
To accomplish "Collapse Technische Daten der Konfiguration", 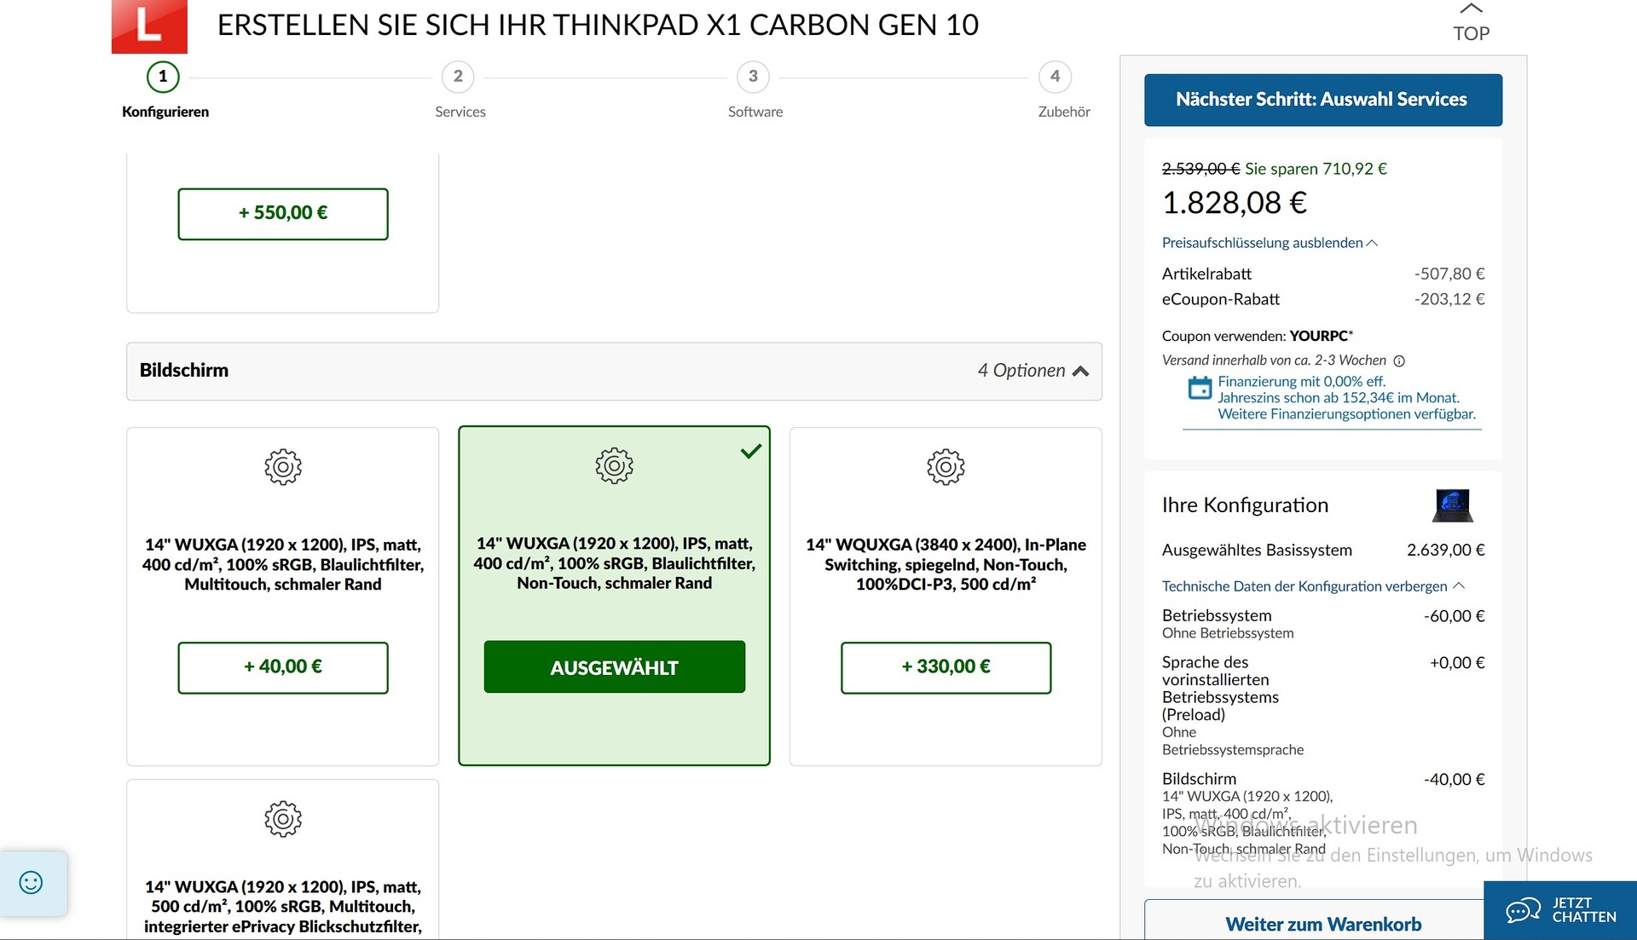I will (x=1312, y=586).
